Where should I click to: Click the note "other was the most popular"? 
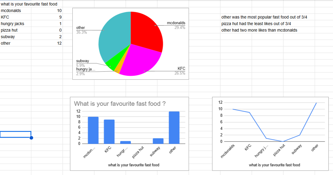(264, 17)
